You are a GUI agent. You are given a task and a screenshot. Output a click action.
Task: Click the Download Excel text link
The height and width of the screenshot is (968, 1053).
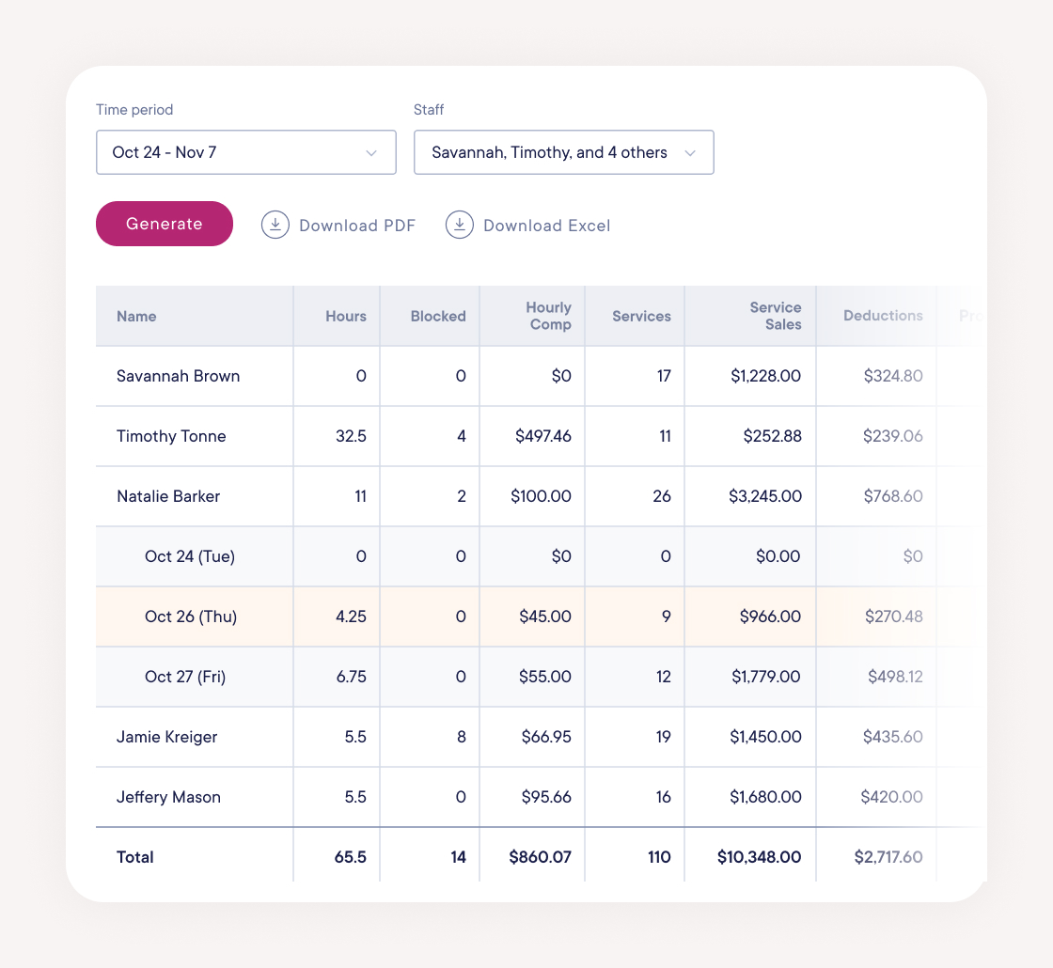[546, 226]
